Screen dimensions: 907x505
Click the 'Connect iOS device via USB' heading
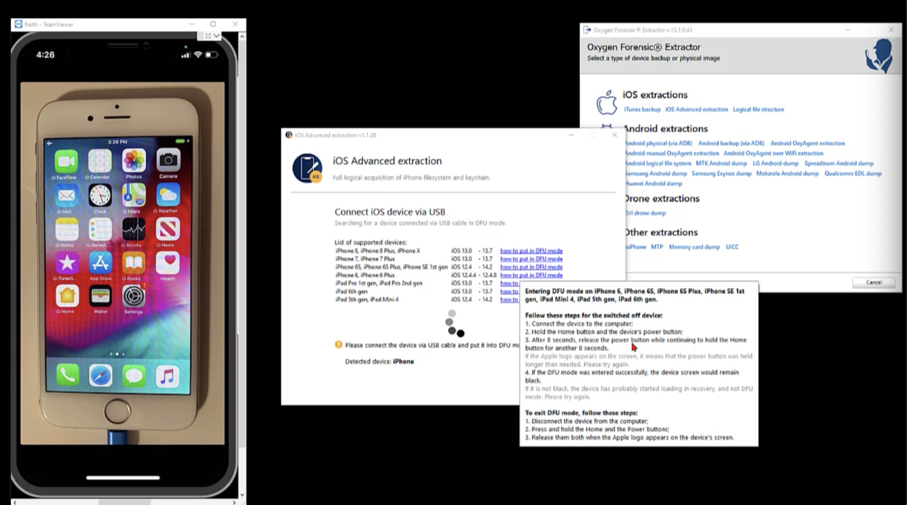coord(390,212)
